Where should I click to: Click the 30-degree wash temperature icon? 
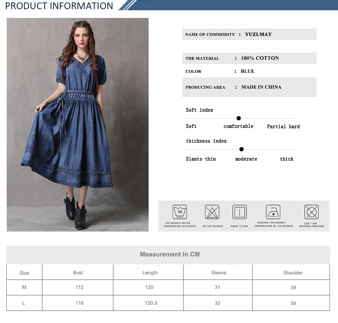click(180, 212)
